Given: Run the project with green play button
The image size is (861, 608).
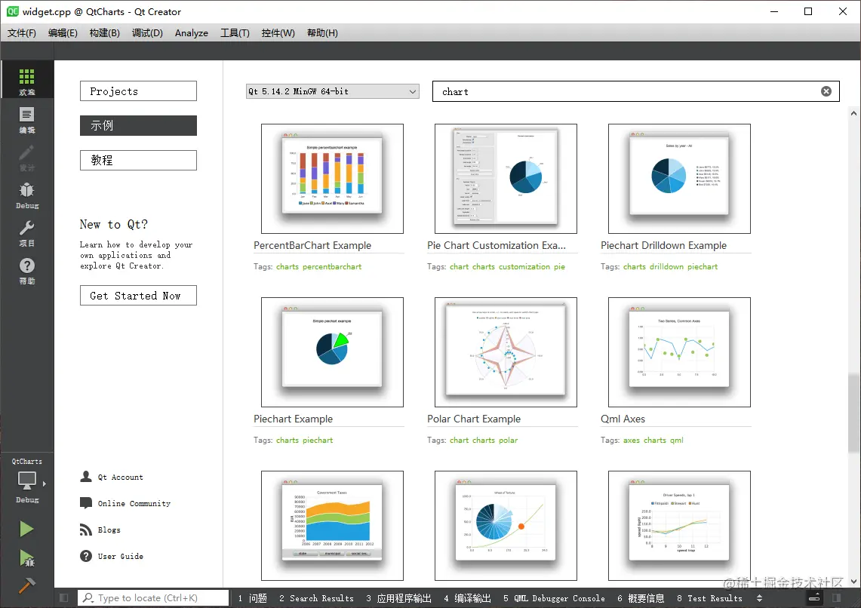Looking at the screenshot, I should 26,529.
